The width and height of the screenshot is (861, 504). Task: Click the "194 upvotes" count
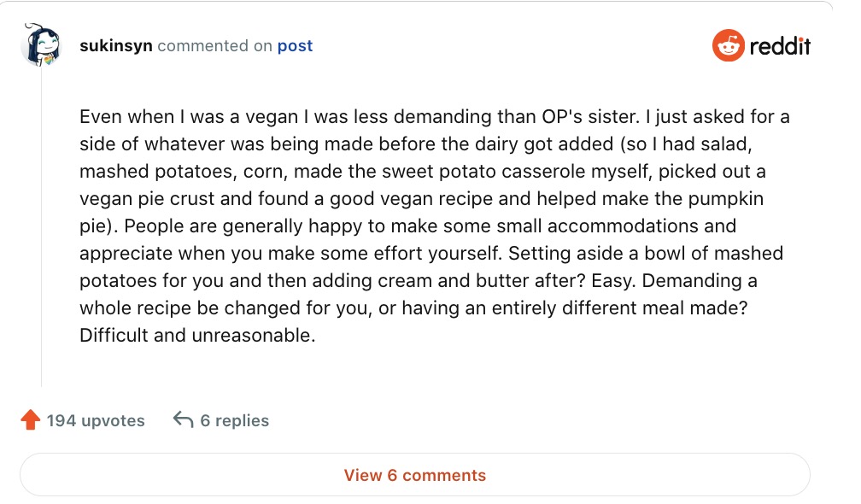96,420
